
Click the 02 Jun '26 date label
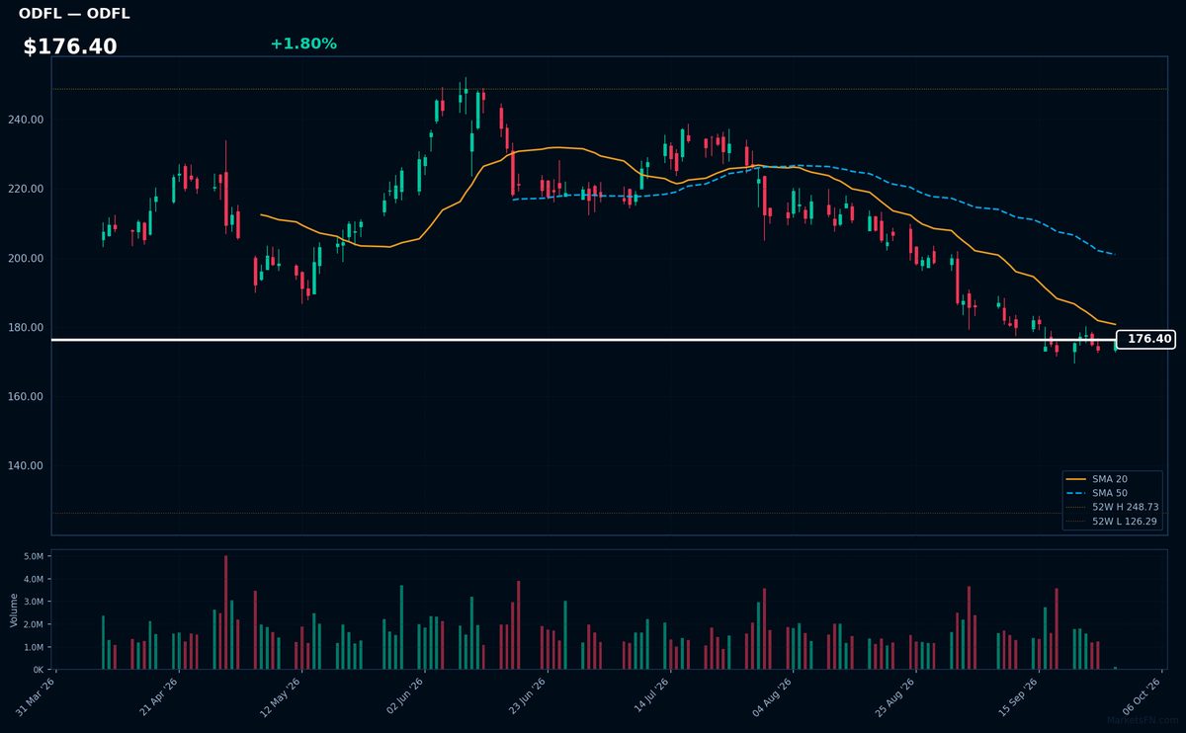tap(405, 696)
